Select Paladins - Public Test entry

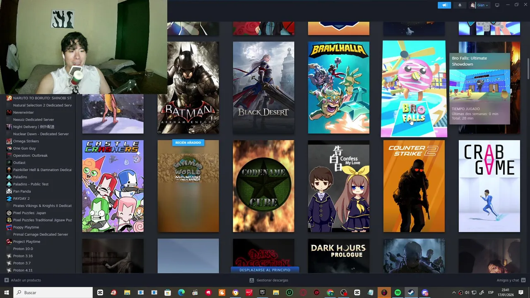point(31,184)
